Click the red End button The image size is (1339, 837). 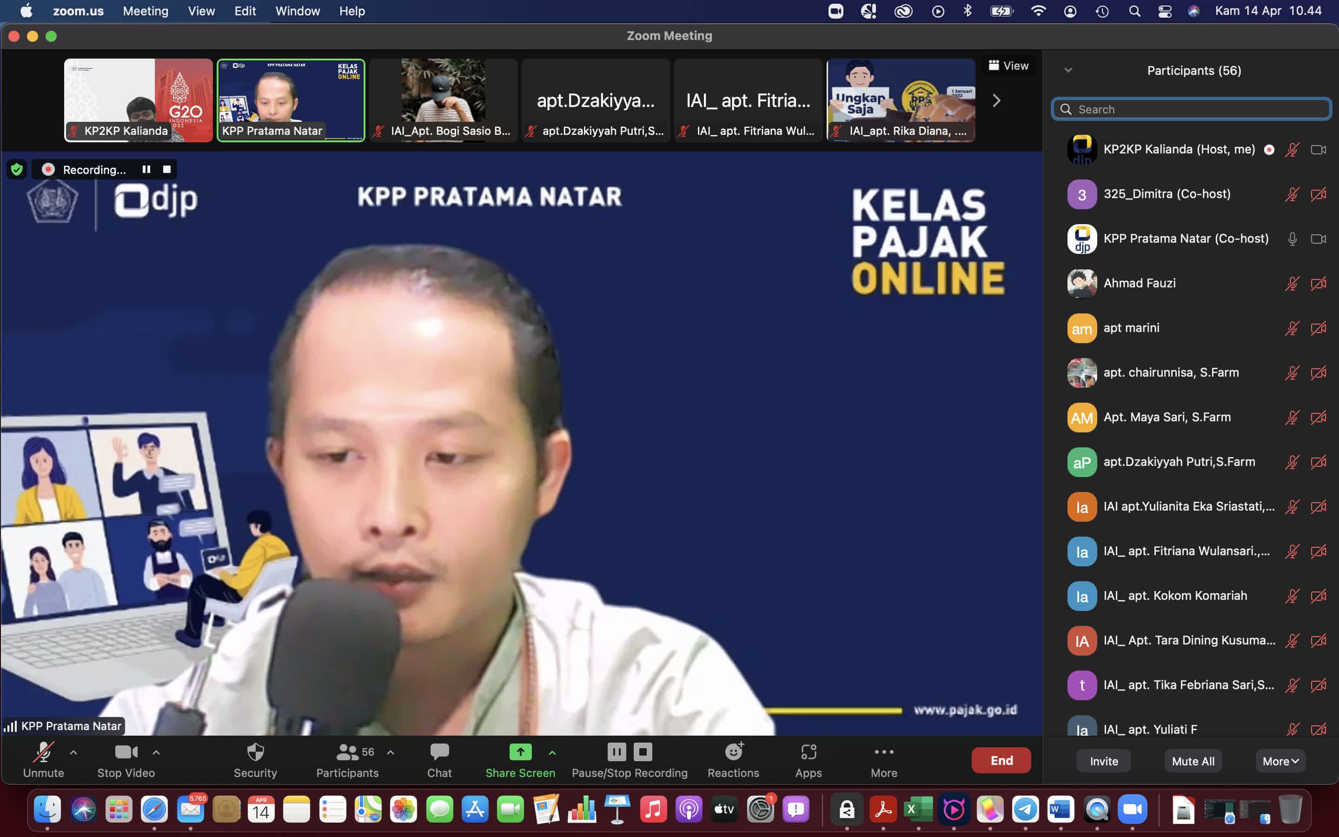1001,761
